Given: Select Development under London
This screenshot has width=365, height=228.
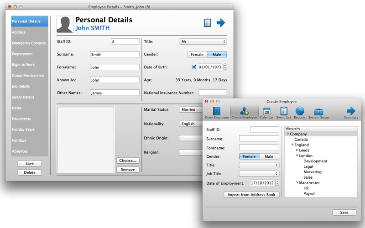Looking at the screenshot, I should (315, 161).
